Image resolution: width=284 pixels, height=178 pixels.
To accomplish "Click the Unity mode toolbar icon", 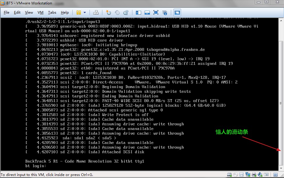I will (165, 13).
